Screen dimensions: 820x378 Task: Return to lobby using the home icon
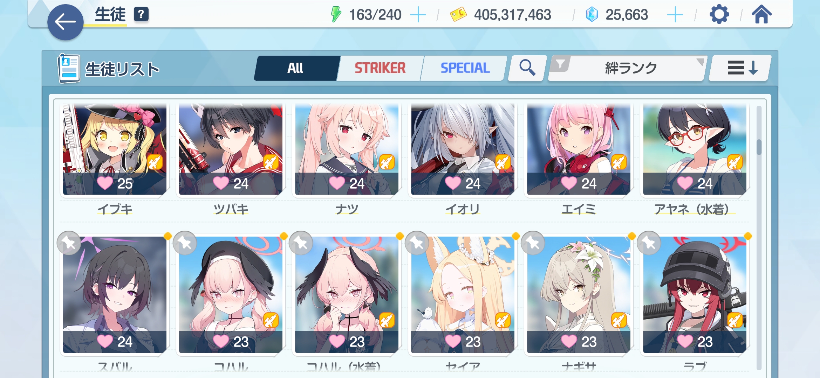tap(761, 15)
